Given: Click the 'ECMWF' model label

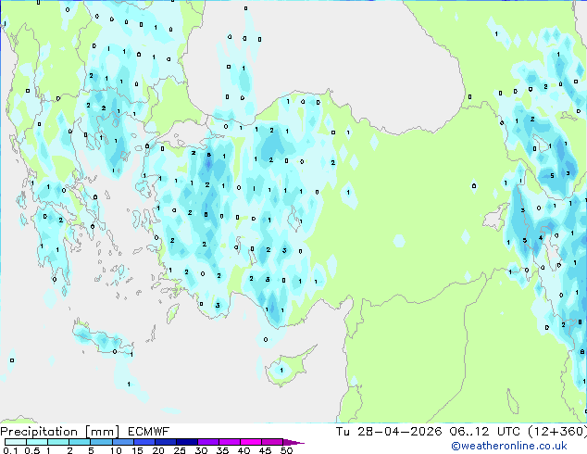Looking at the screenshot, I should pos(149,432).
